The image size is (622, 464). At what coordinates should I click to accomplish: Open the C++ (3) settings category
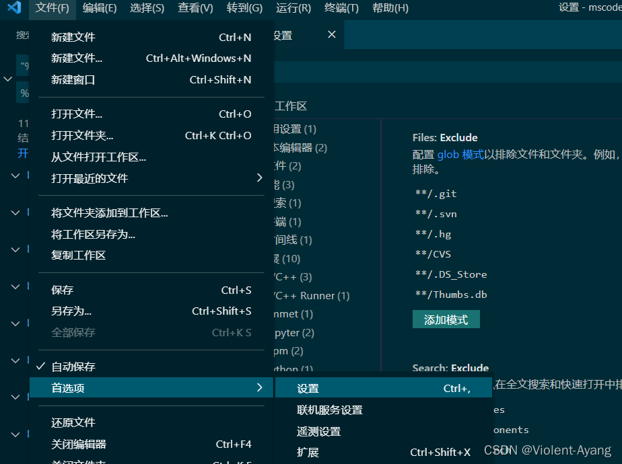(x=293, y=276)
